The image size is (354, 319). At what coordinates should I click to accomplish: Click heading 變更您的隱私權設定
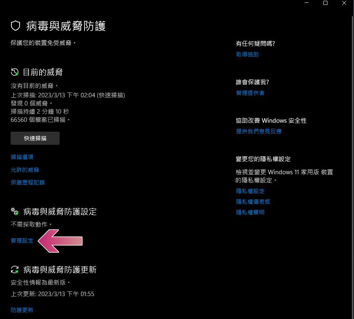263,159
